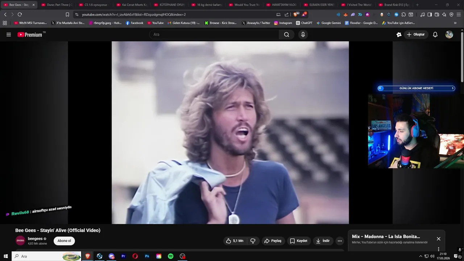The image size is (464, 261).
Task: Click the search magnifier button
Action: pos(287,34)
